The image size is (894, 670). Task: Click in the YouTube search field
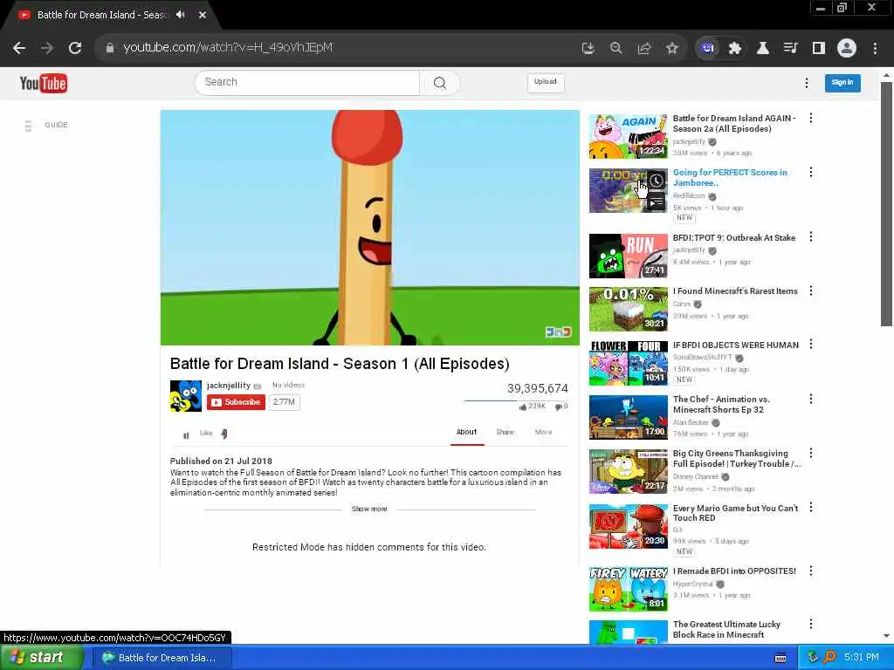tap(306, 83)
